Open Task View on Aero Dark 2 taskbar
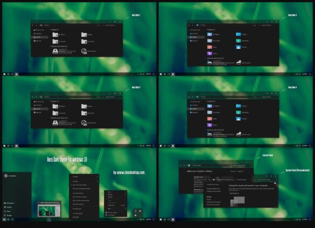Screen dimensions: 315x228 (12, 146)
